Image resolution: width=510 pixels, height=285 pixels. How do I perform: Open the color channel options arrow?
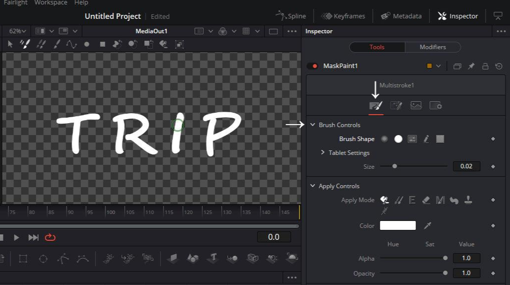[234, 31]
